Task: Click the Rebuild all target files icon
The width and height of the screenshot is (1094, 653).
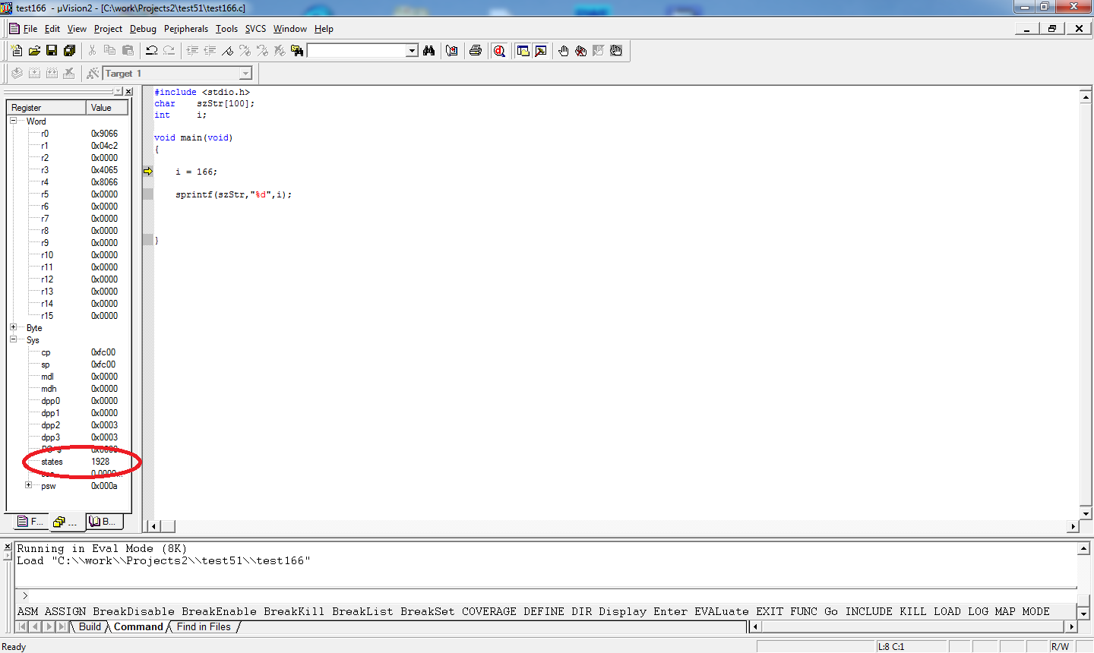Action: [52, 74]
